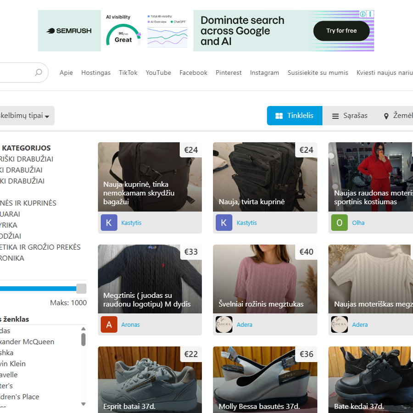Select category ending in YRIKA

click(x=8, y=225)
